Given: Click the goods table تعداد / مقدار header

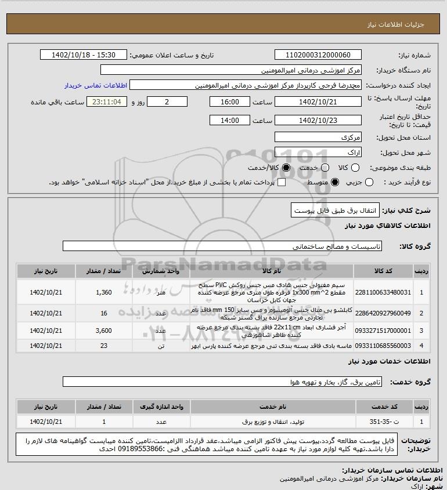Looking at the screenshot, I should (104, 271).
